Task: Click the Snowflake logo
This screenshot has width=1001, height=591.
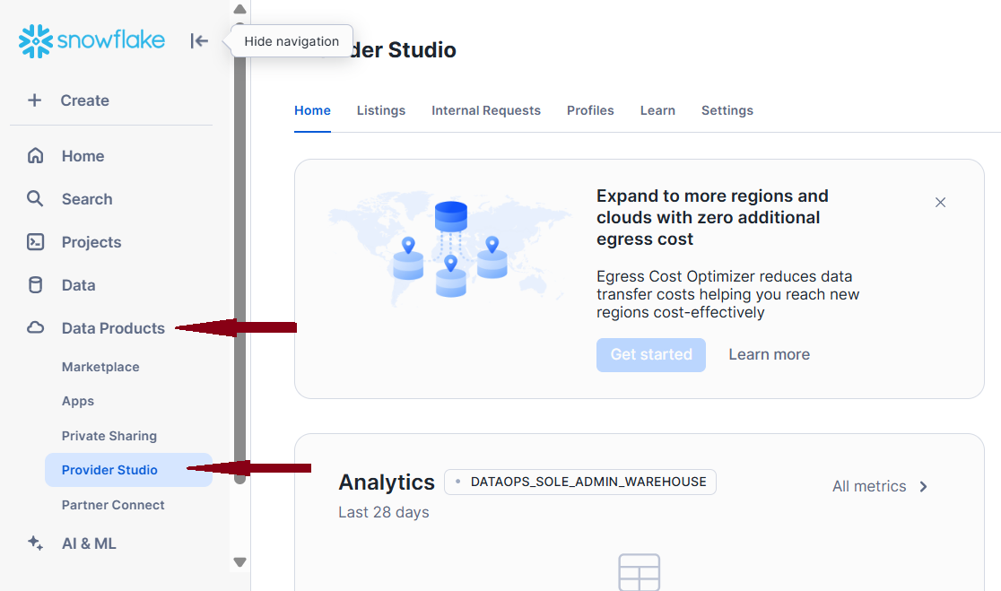Action: coord(91,40)
